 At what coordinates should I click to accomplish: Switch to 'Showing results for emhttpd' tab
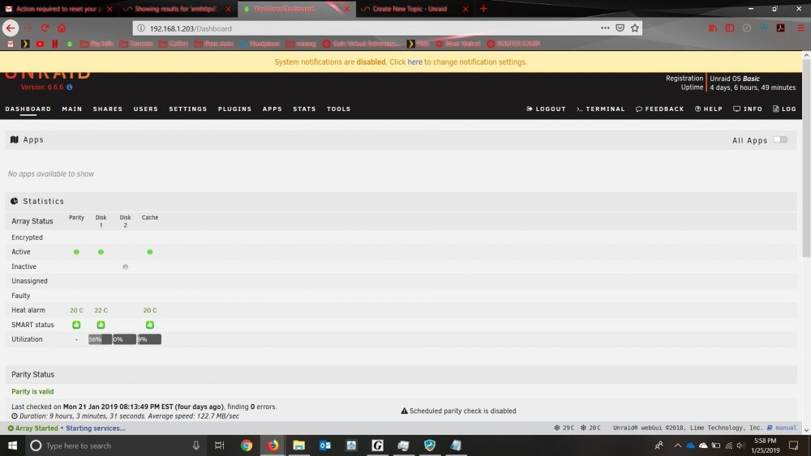tap(176, 9)
